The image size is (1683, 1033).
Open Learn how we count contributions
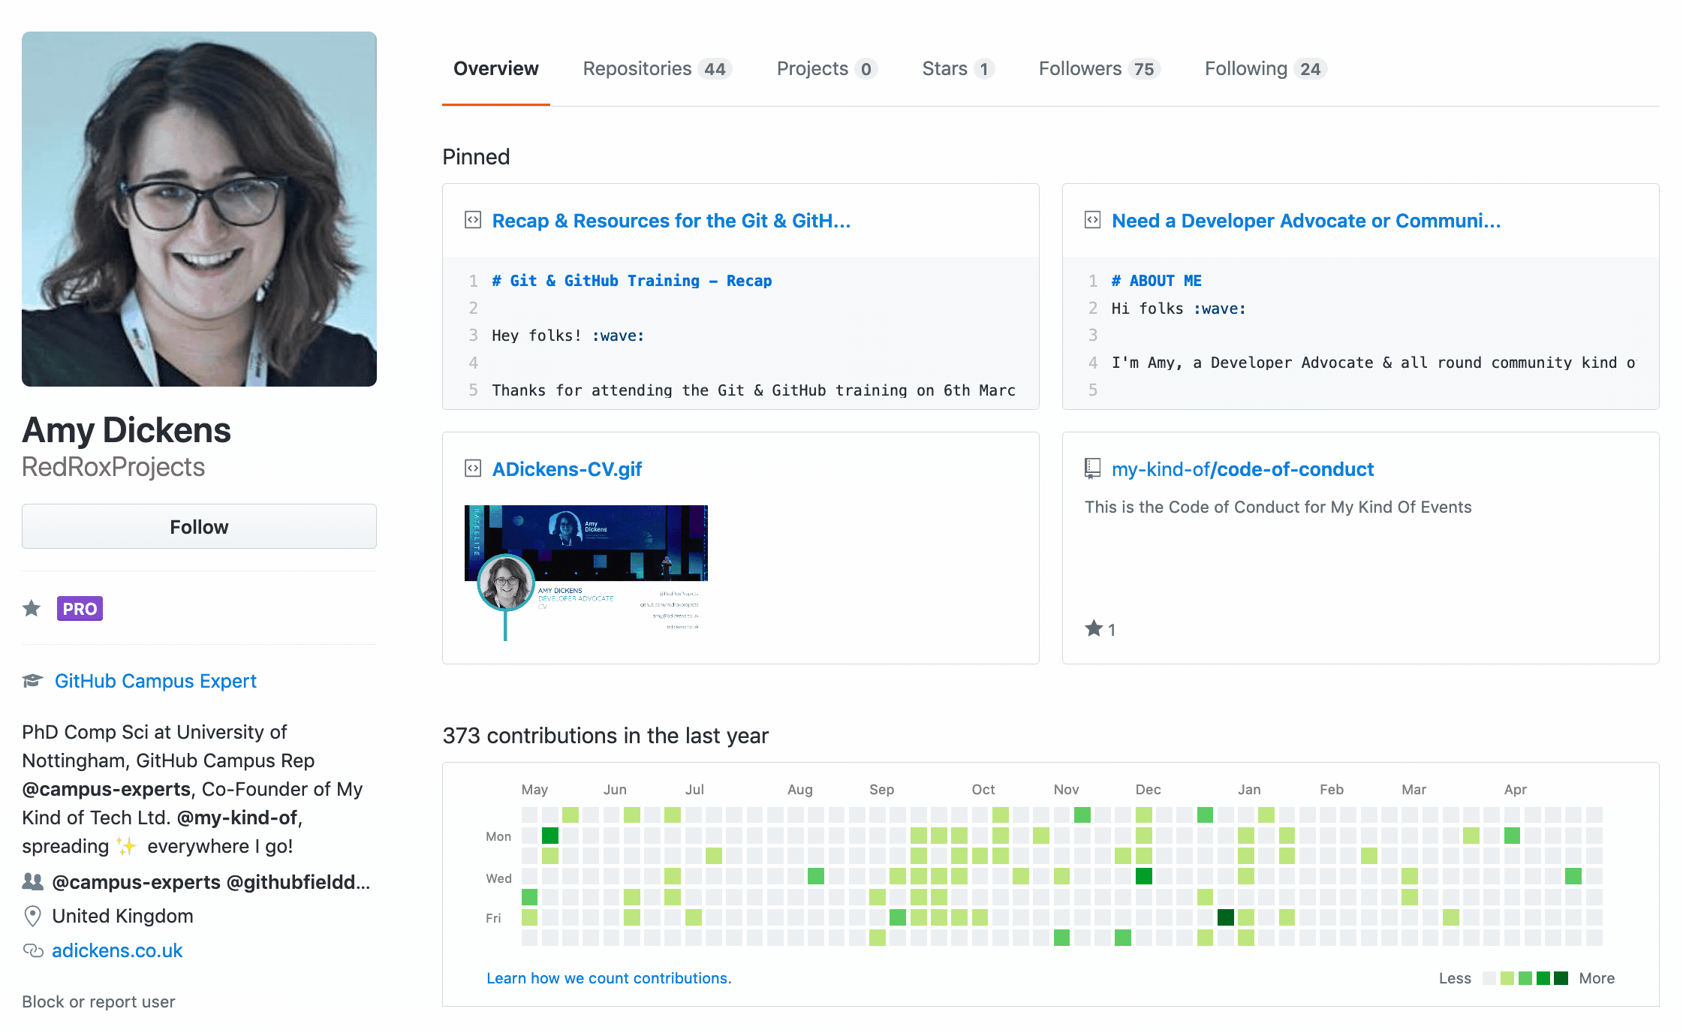(609, 978)
